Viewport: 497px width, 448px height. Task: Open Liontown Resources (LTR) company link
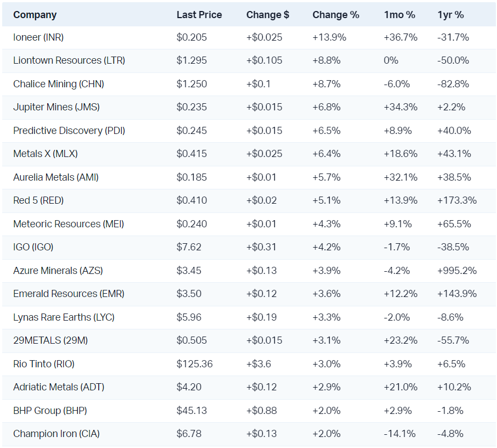(69, 60)
